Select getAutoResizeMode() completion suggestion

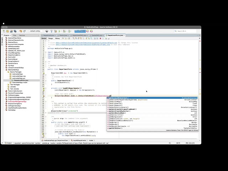click(119, 113)
